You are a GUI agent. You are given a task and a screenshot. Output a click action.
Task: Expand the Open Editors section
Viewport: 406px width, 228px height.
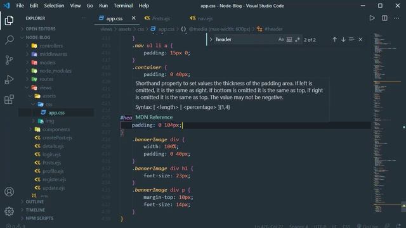(x=41, y=29)
